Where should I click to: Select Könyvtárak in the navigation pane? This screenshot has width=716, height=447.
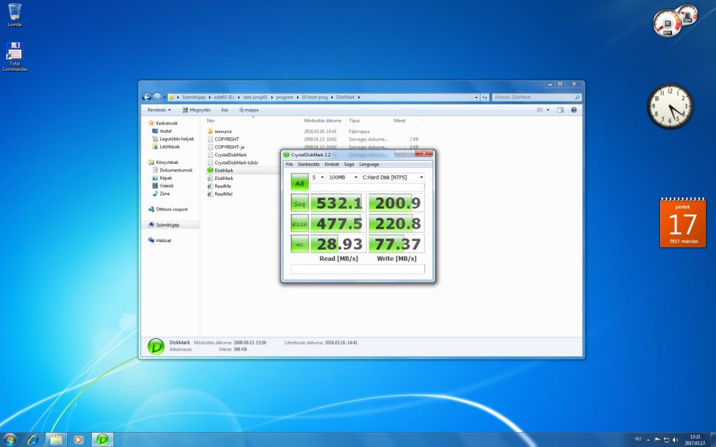pyautogui.click(x=167, y=163)
